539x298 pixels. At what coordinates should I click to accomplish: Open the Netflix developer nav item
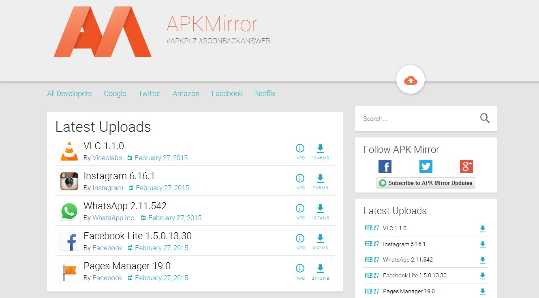pyautogui.click(x=265, y=94)
